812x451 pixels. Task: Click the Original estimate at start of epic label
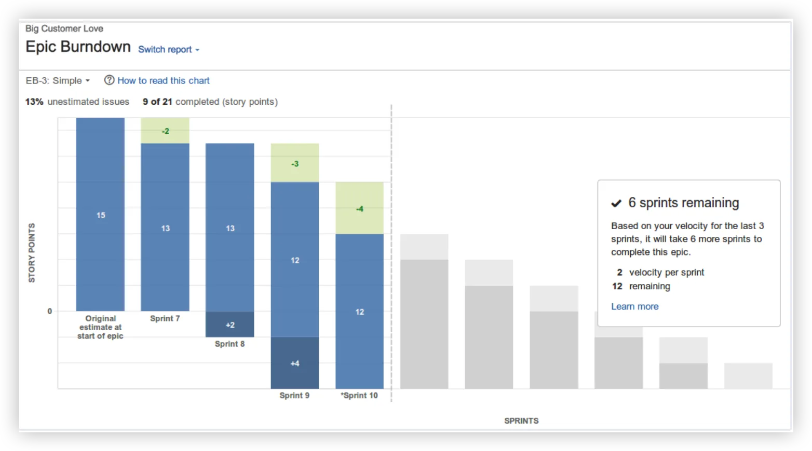pyautogui.click(x=100, y=327)
